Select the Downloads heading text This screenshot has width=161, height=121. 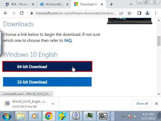pos(18,24)
